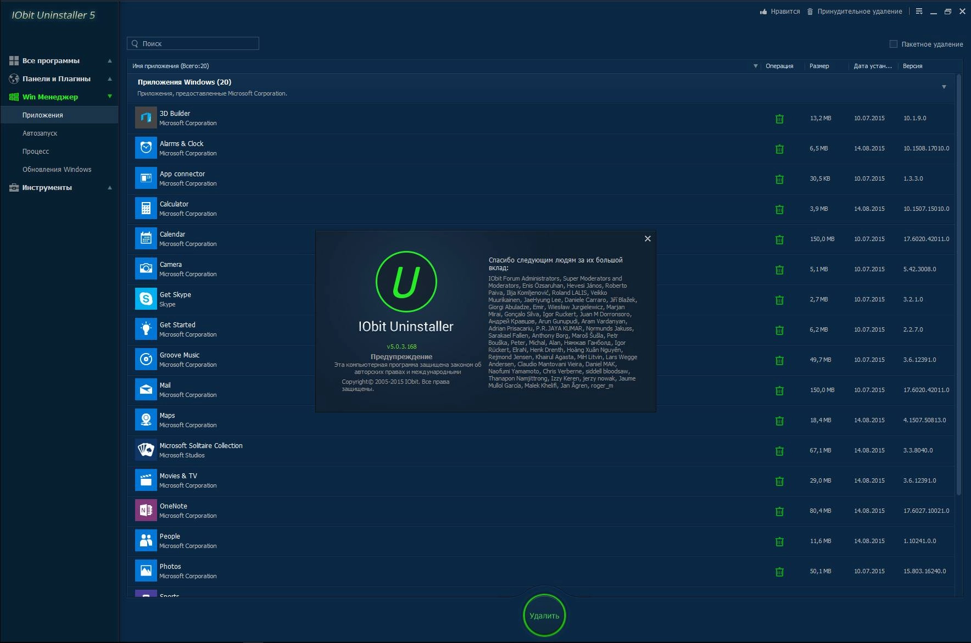This screenshot has width=971, height=643.
Task: Select the People row name
Action: pyautogui.click(x=170, y=536)
